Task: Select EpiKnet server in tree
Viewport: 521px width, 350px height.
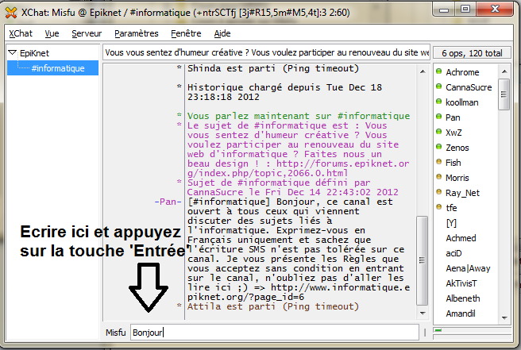Action: tap(34, 53)
